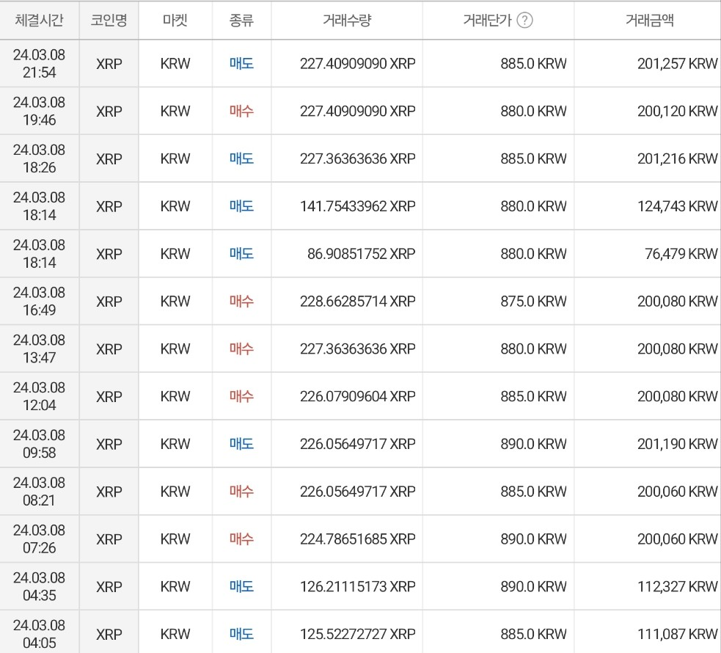Screen dimensions: 721x653
Task: Click 880.0 KRW price in 13:47 row
Action: coord(533,349)
